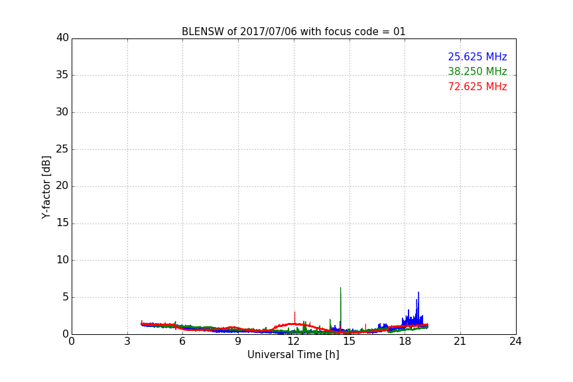Click the 40 tick label on the Y axis
The width and height of the screenshot is (573, 382).
[x=62, y=38]
